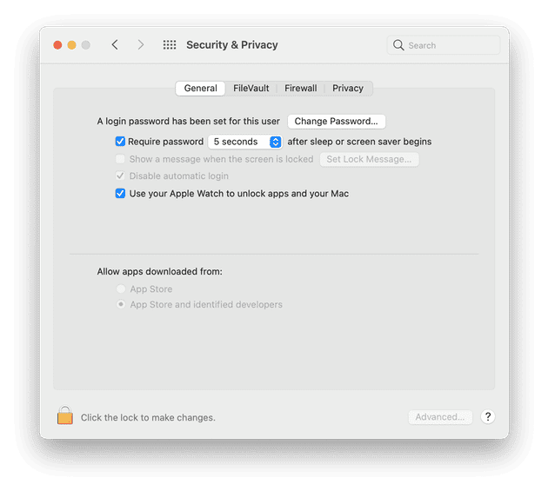Go forward with the right chevron
This screenshot has width=548, height=491.
141,44
